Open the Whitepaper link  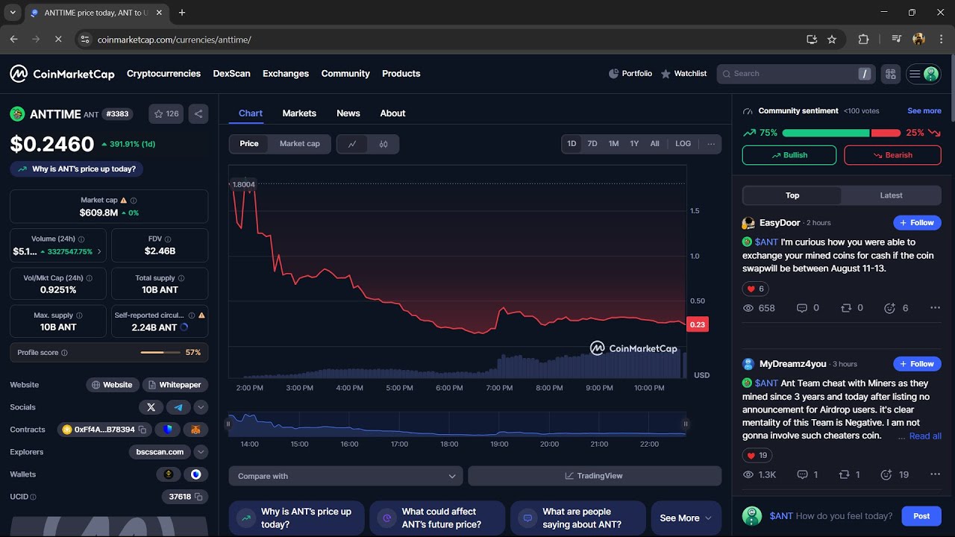(x=175, y=385)
